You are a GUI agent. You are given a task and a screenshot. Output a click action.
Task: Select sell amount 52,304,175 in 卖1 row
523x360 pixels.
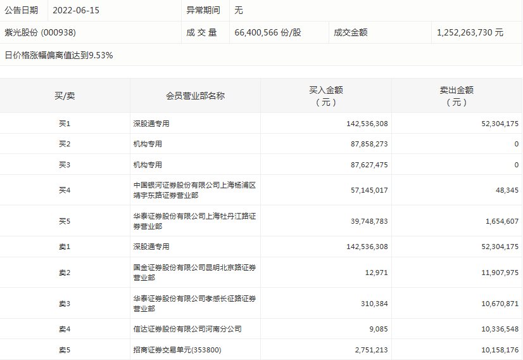coord(500,247)
